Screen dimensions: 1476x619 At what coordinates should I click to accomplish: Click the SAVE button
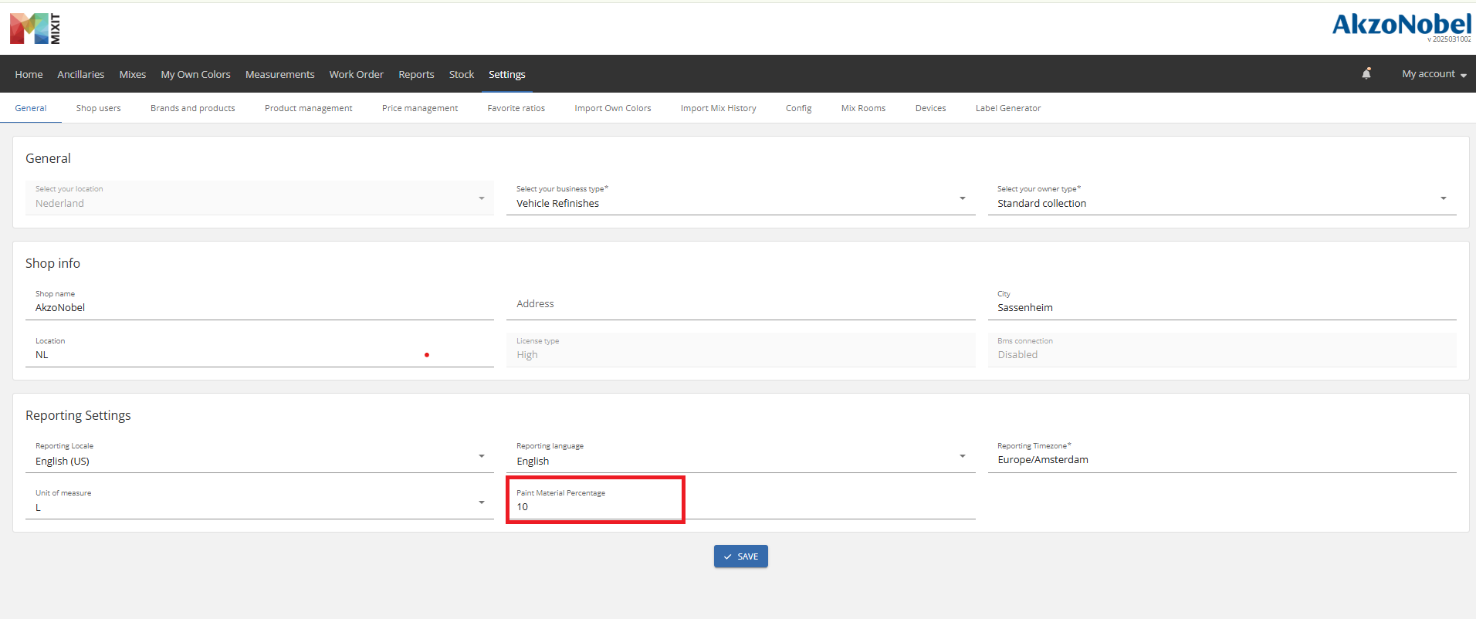click(741, 556)
